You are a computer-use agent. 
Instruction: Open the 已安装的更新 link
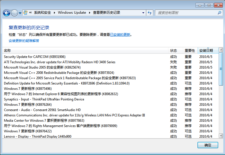[120, 35]
